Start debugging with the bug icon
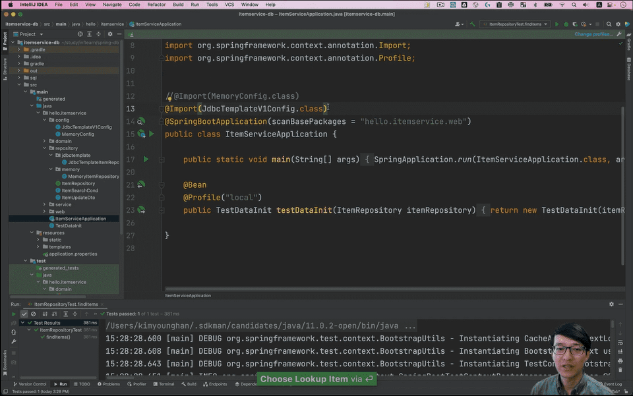Screen dimensions: 633x396 tap(566, 24)
